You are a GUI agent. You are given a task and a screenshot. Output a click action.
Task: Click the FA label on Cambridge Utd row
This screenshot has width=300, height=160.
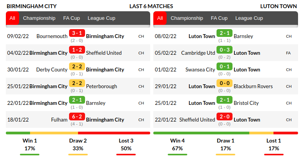click(x=289, y=53)
